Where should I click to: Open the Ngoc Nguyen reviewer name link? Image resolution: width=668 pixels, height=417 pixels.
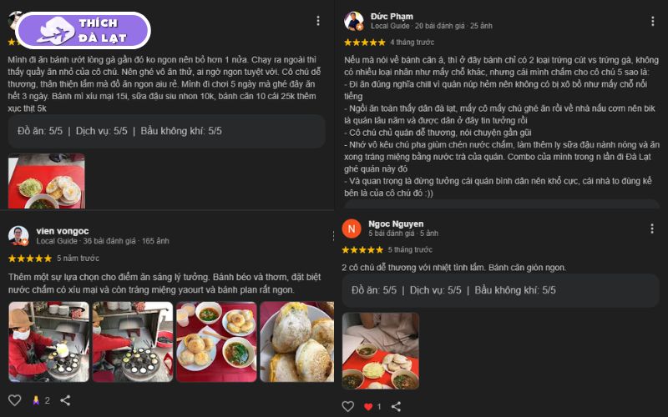[x=396, y=224]
